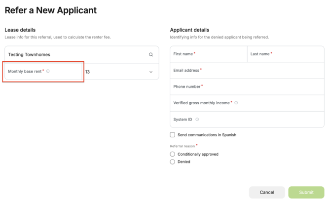Viewport: 330px width, 205px height.
Task: Click the Verified gross monthly income field
Action: (x=247, y=103)
